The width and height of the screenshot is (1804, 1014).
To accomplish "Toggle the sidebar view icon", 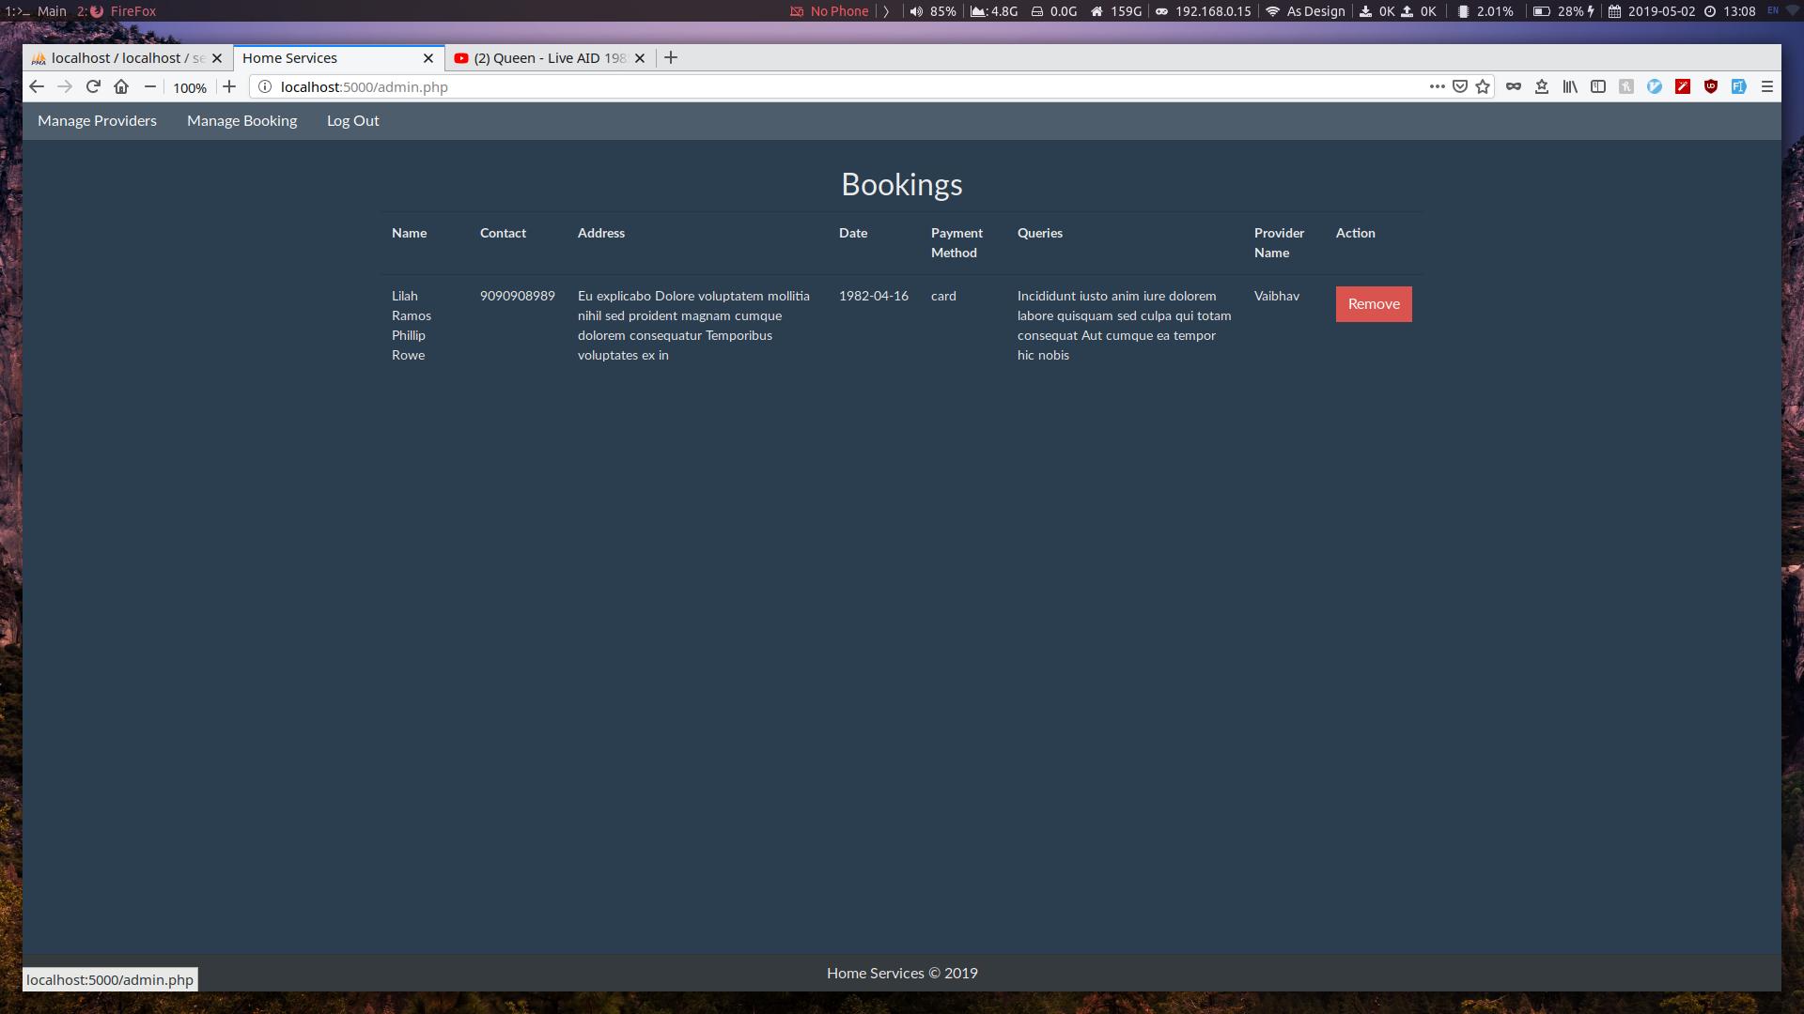I will (x=1598, y=86).
